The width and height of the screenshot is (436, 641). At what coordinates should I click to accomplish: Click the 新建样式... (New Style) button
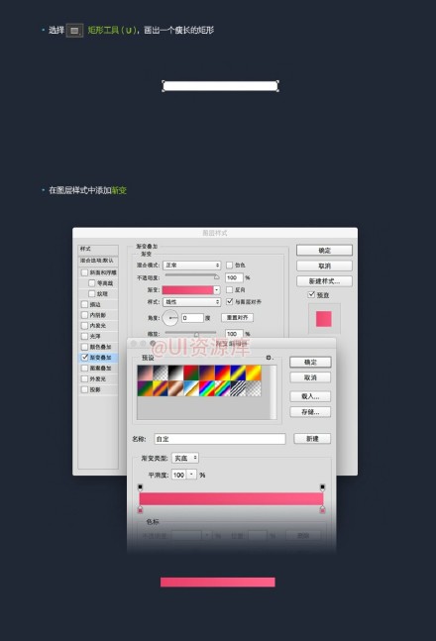coord(324,281)
